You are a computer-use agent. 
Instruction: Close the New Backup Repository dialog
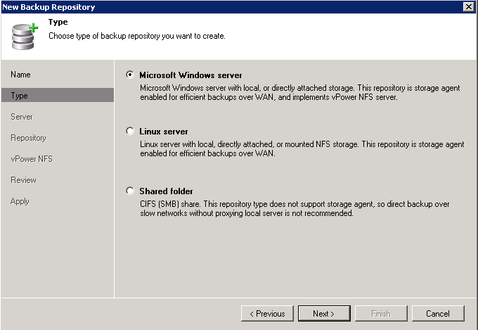pyautogui.click(x=469, y=7)
